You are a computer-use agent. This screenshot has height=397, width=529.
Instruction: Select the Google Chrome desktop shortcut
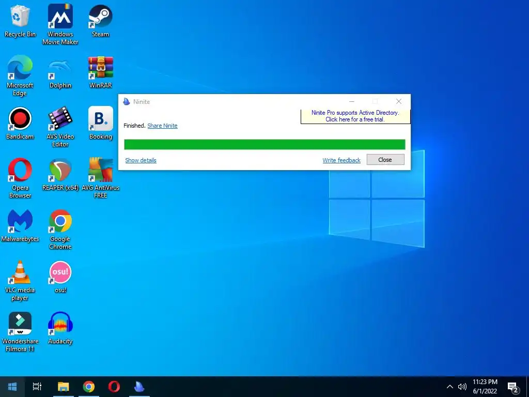coord(60,230)
